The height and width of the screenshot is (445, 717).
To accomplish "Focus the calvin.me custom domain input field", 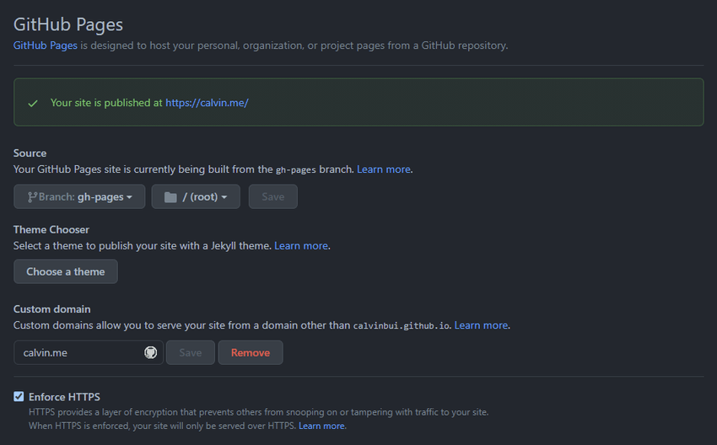I will pos(89,352).
